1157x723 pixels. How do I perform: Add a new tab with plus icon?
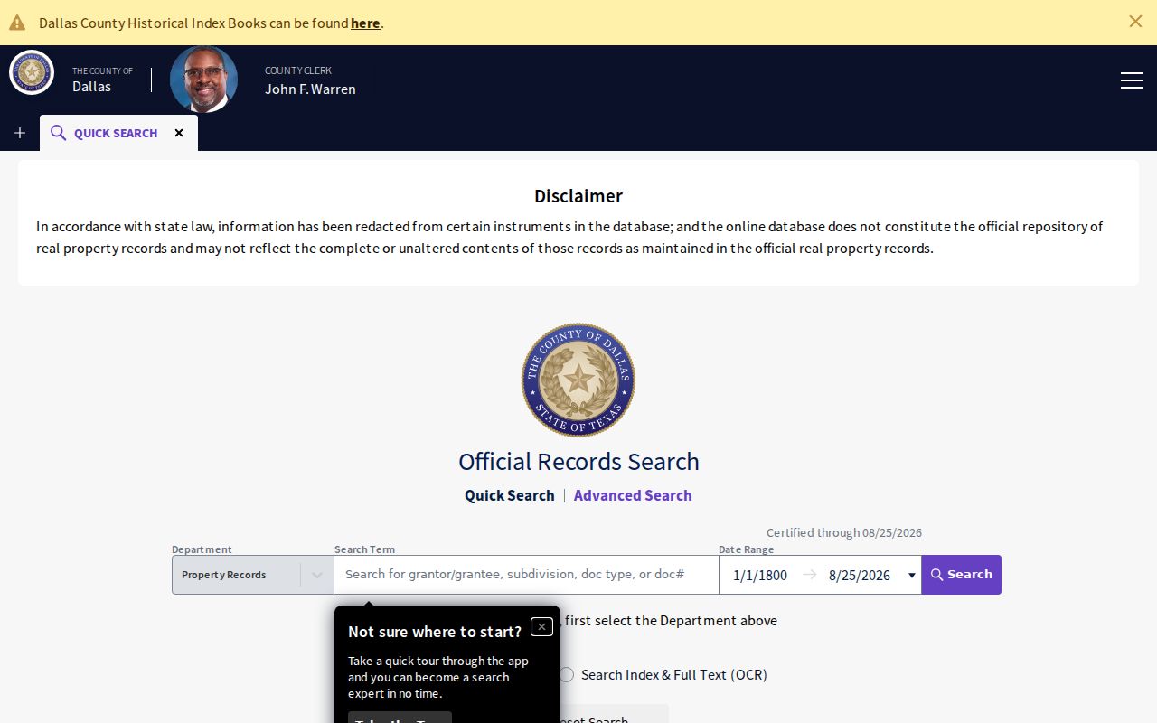pyautogui.click(x=20, y=133)
